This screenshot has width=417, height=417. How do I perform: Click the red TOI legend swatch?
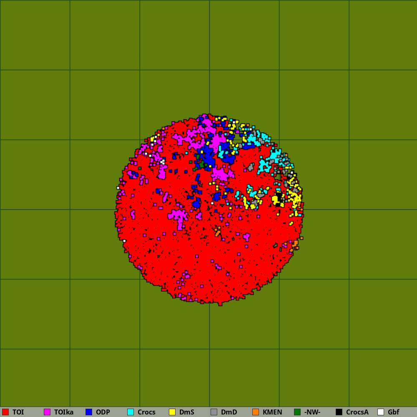pyautogui.click(x=5, y=412)
